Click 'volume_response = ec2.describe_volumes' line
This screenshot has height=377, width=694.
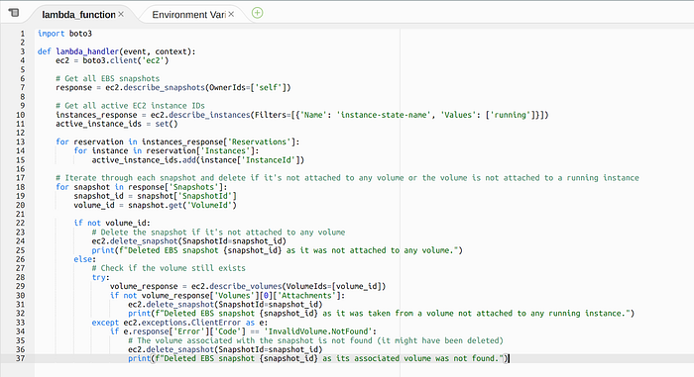[248, 286]
